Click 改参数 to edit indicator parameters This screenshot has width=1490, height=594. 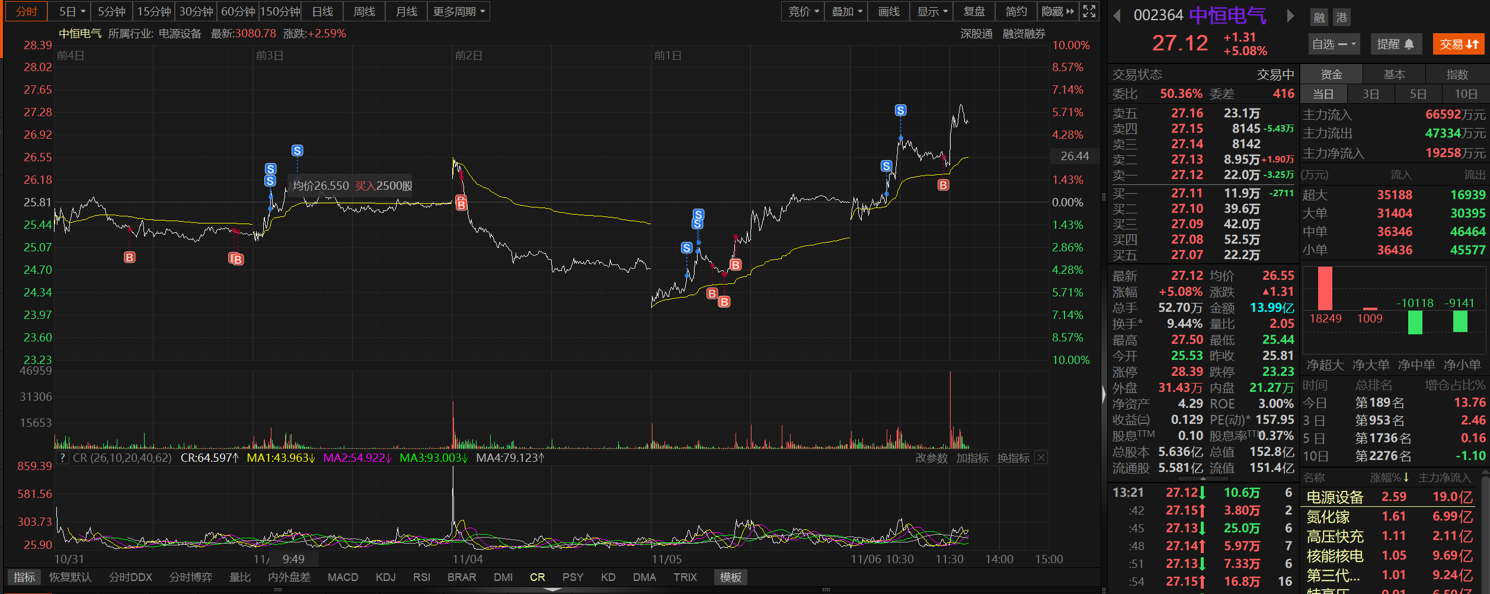[932, 458]
